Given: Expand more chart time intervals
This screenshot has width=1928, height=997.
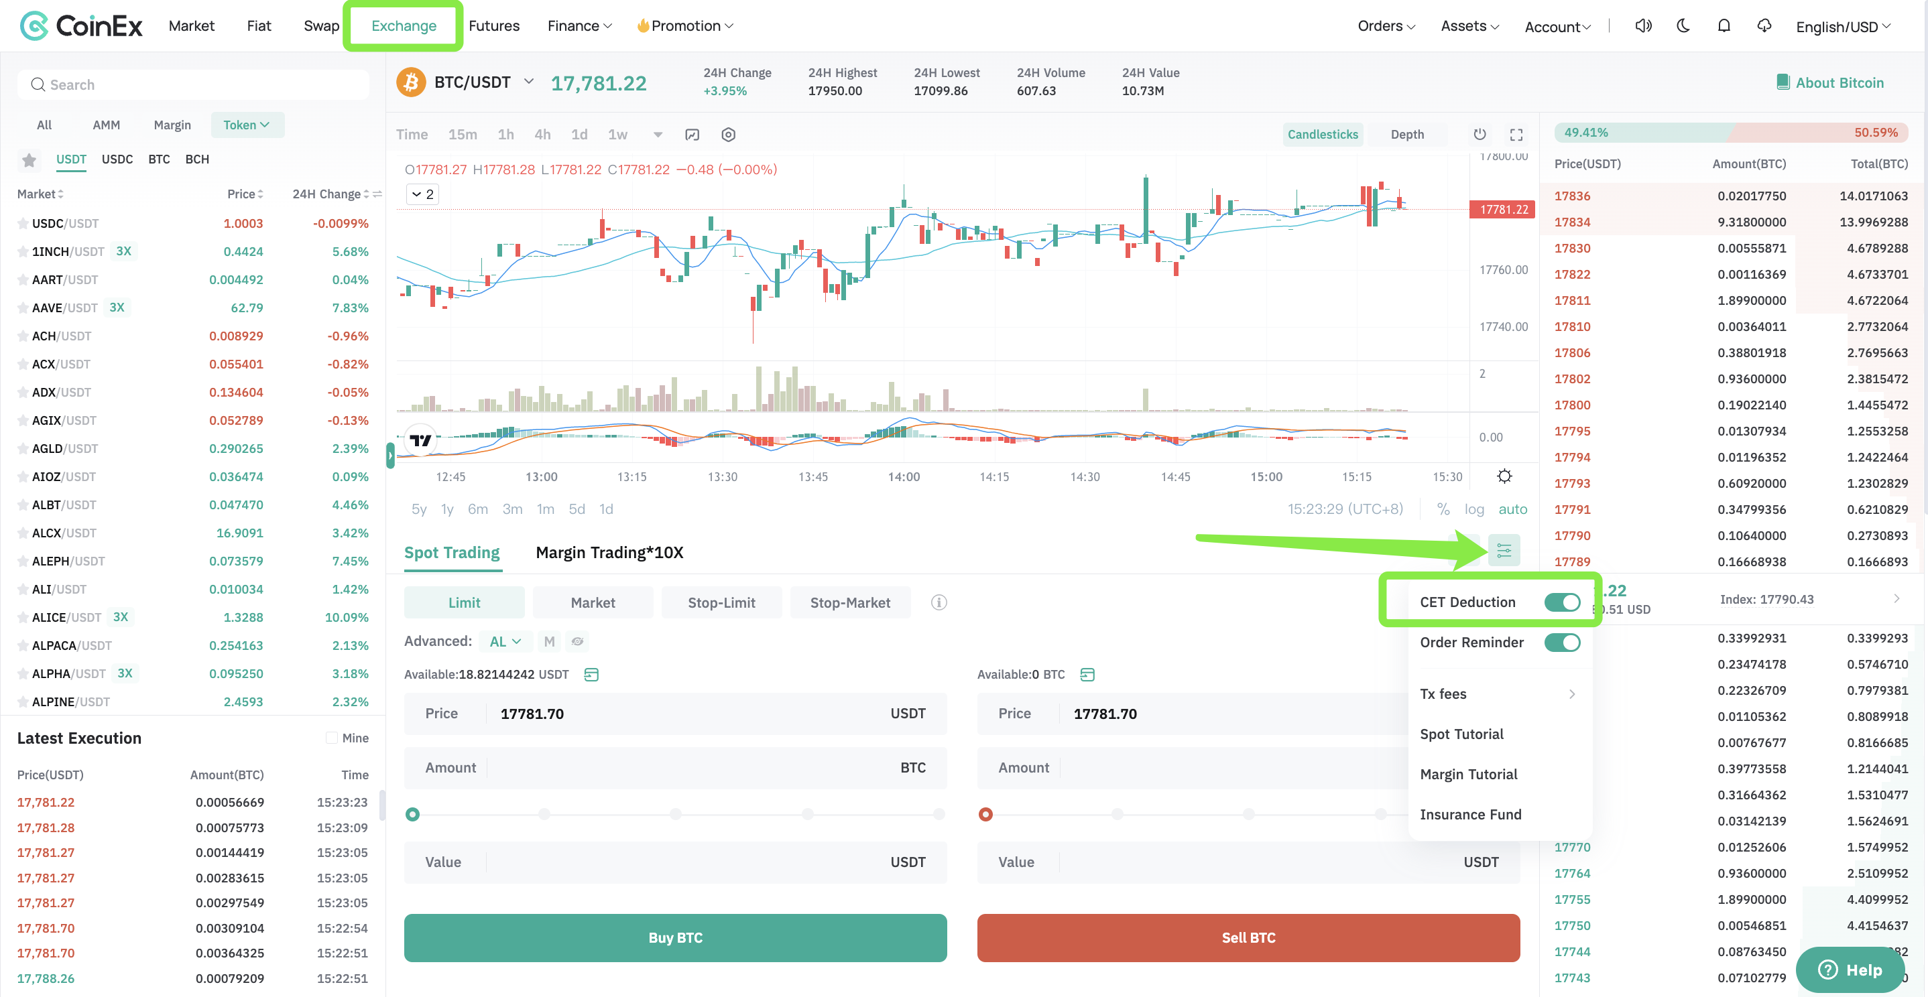Looking at the screenshot, I should tap(658, 135).
